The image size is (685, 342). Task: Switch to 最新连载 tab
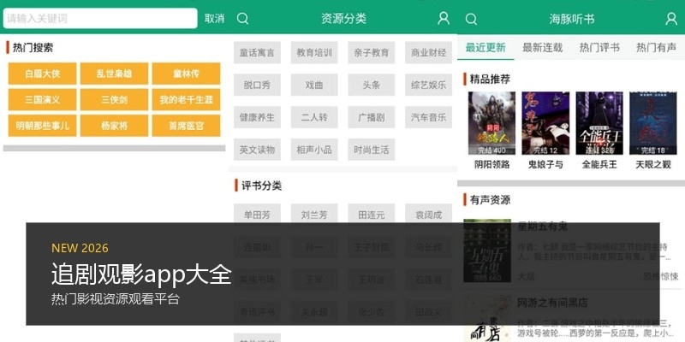click(x=542, y=48)
